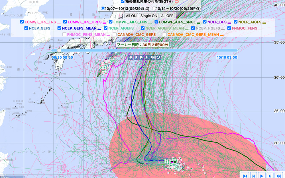Hide the NCEP_AIGFS track
The image size is (285, 178).
tap(236, 22)
